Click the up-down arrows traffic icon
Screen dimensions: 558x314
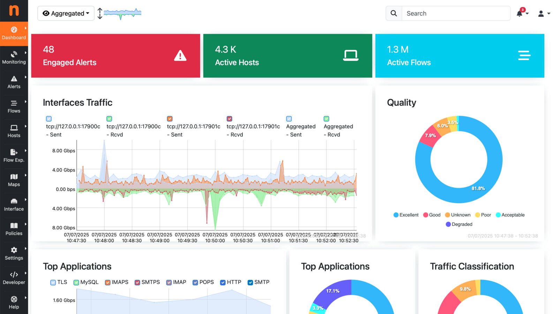(100, 13)
